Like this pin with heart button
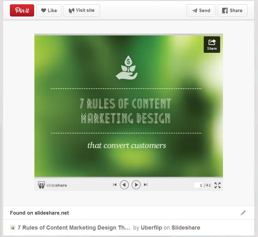258x237 pixels. point(49,10)
